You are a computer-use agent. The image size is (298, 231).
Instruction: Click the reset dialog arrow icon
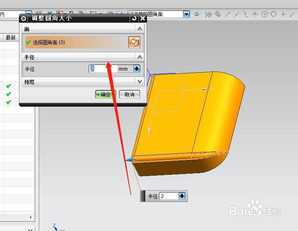[134, 18]
